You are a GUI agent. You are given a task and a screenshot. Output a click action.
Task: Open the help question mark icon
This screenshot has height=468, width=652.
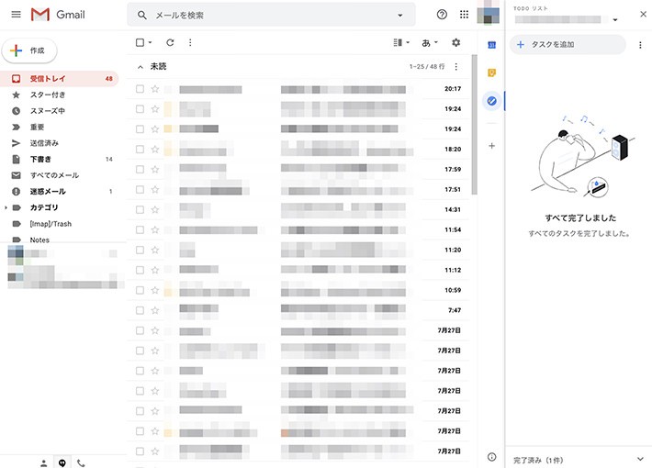(x=442, y=15)
